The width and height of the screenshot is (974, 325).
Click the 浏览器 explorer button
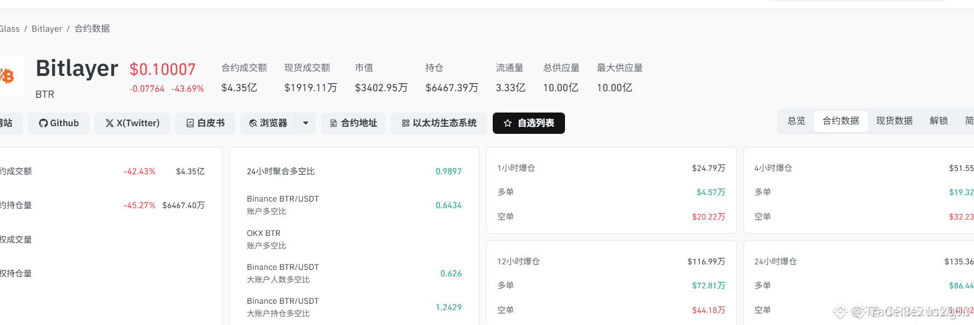tap(268, 123)
